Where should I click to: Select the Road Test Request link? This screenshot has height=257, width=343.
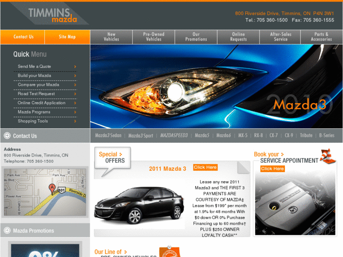[x=36, y=94]
